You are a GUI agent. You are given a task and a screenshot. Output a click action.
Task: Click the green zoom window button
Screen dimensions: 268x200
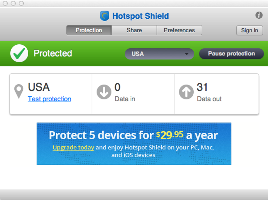[x=21, y=3]
